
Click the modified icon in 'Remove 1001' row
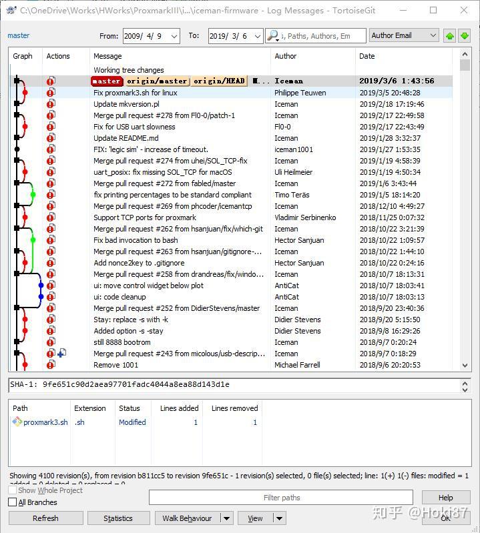pyautogui.click(x=51, y=365)
